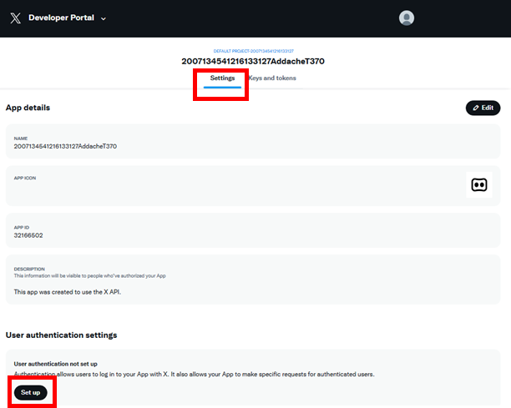Click the 'User authentication not set up' notice

click(x=55, y=364)
